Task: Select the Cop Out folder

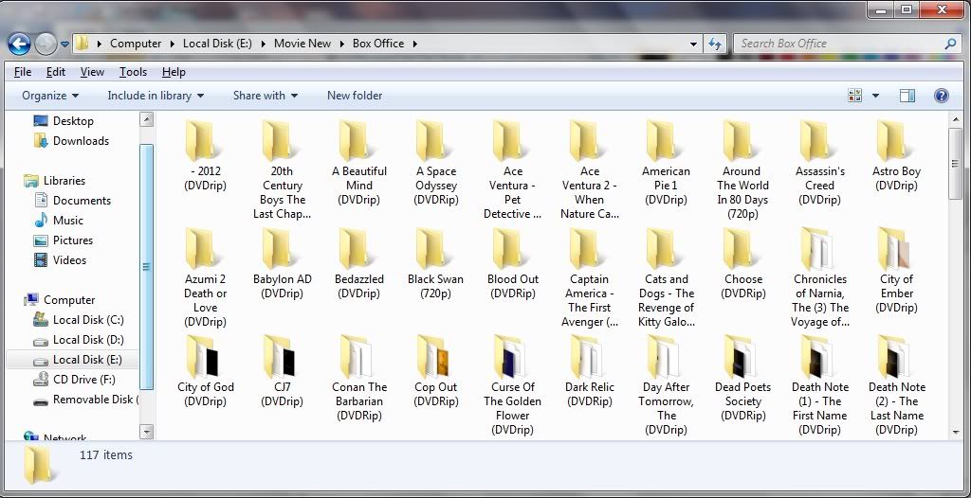Action: (436, 370)
